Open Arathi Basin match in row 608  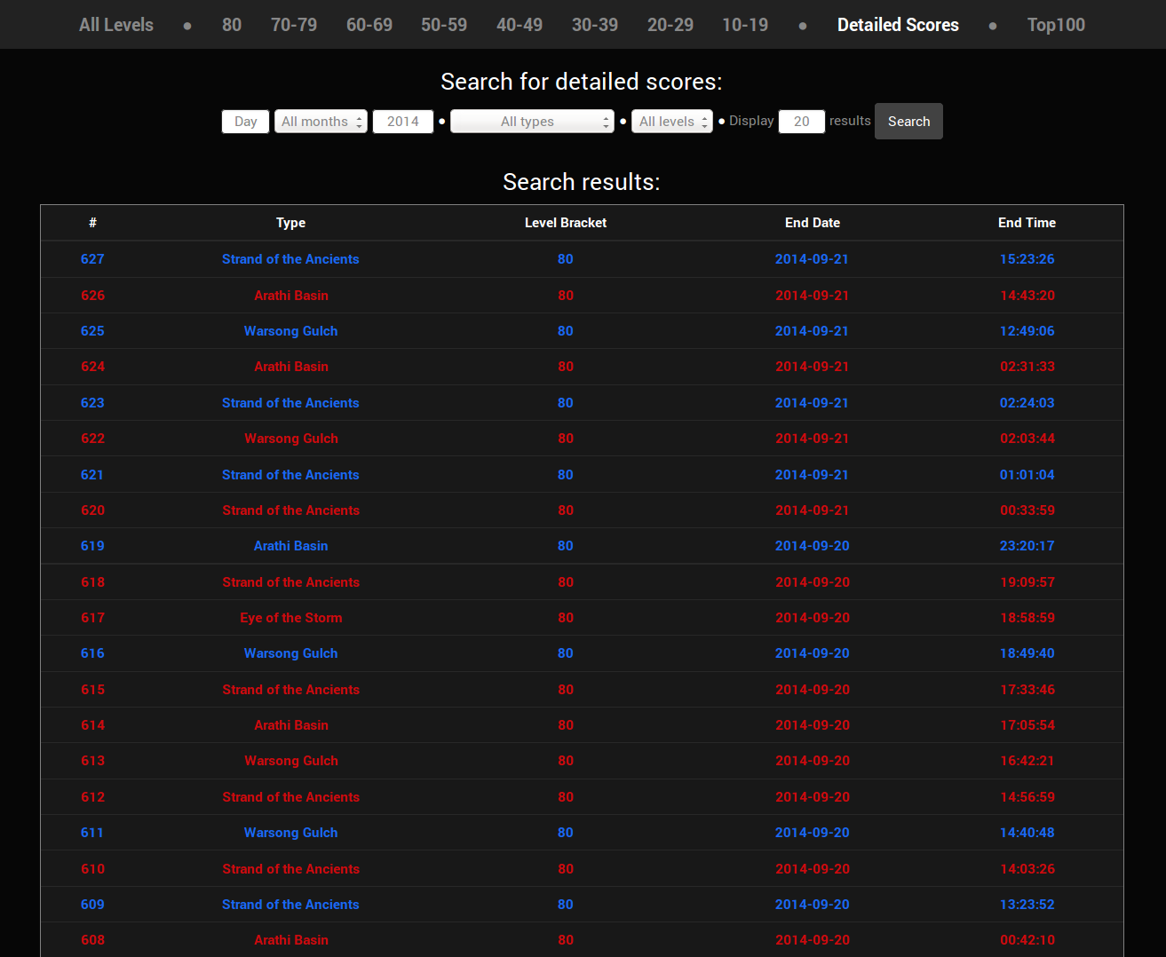click(x=291, y=940)
